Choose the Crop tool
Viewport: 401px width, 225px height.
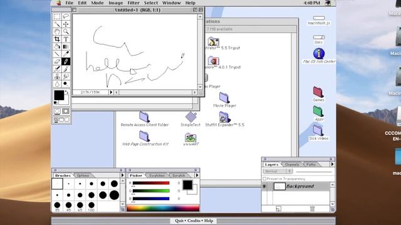57,39
